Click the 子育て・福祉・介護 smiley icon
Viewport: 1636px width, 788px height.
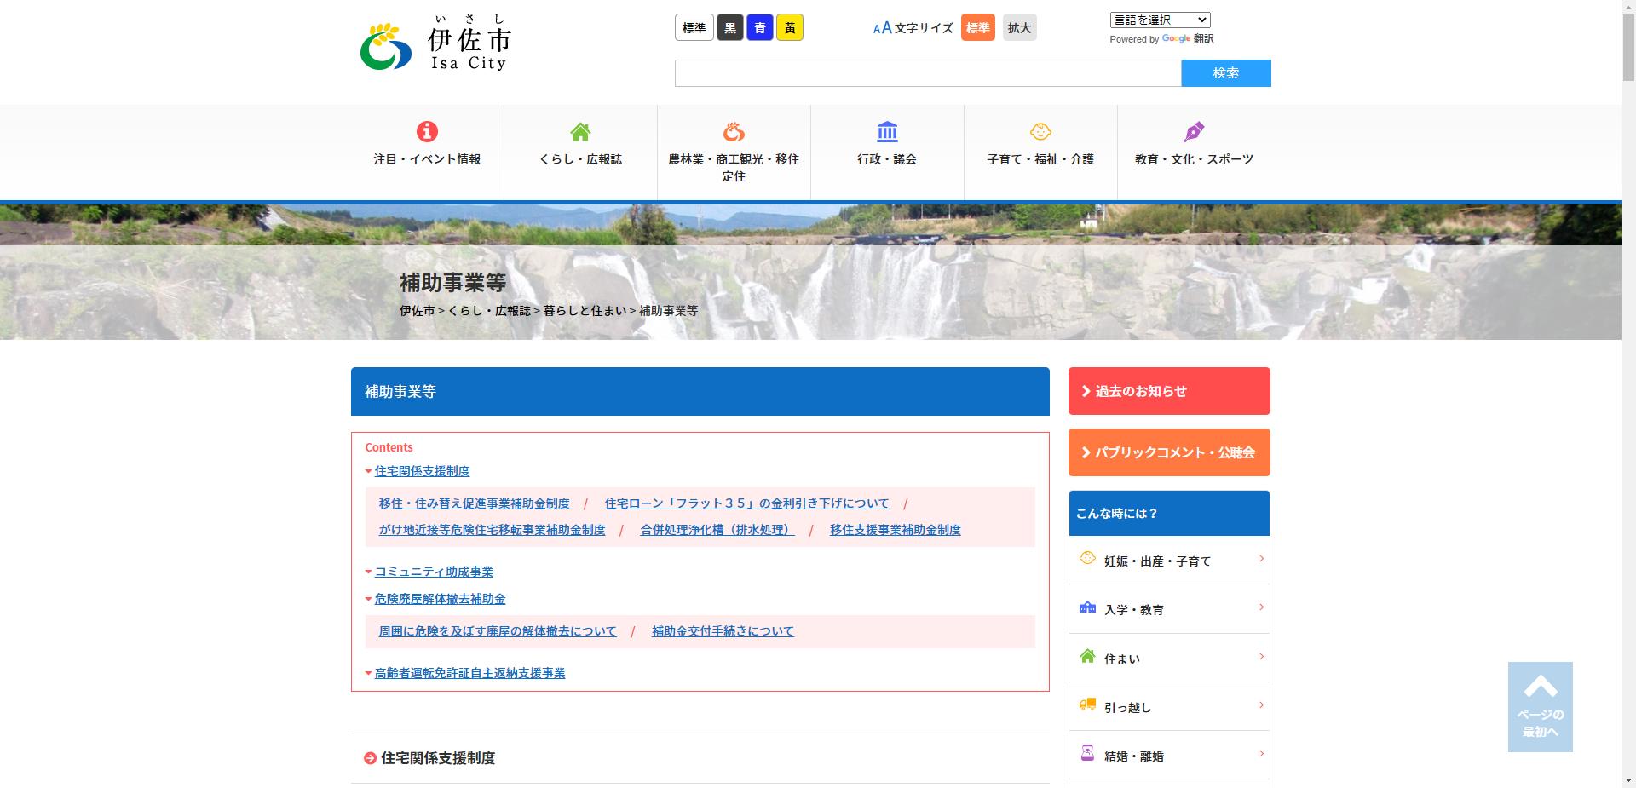tap(1040, 132)
